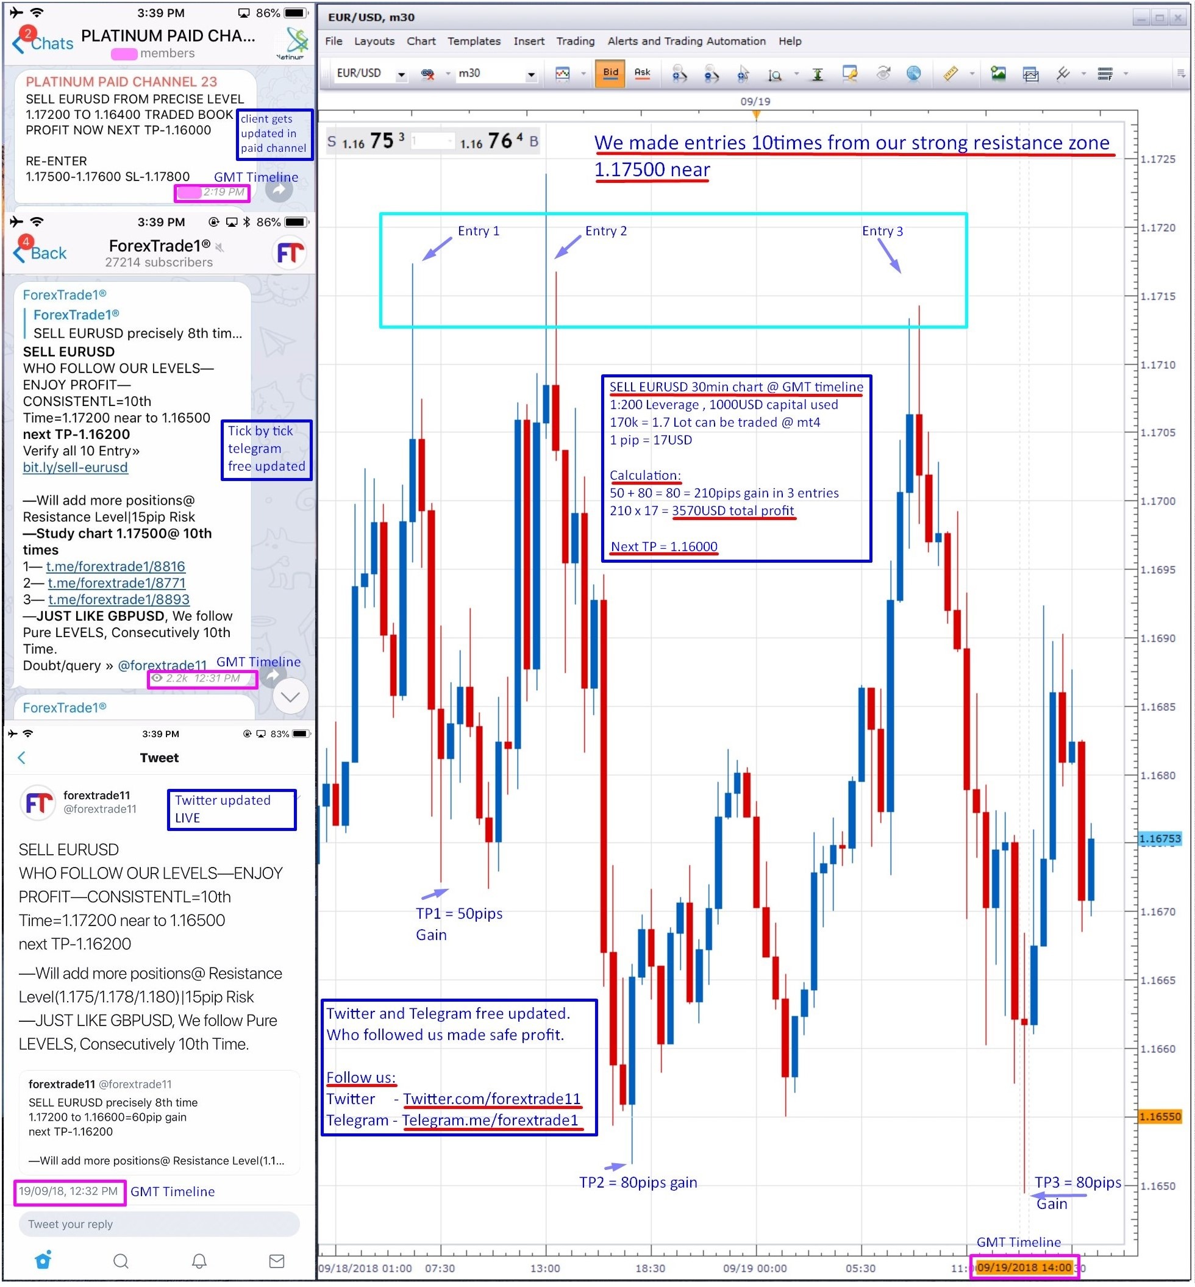Open the Trading menu
The width and height of the screenshot is (1195, 1287).
click(576, 41)
